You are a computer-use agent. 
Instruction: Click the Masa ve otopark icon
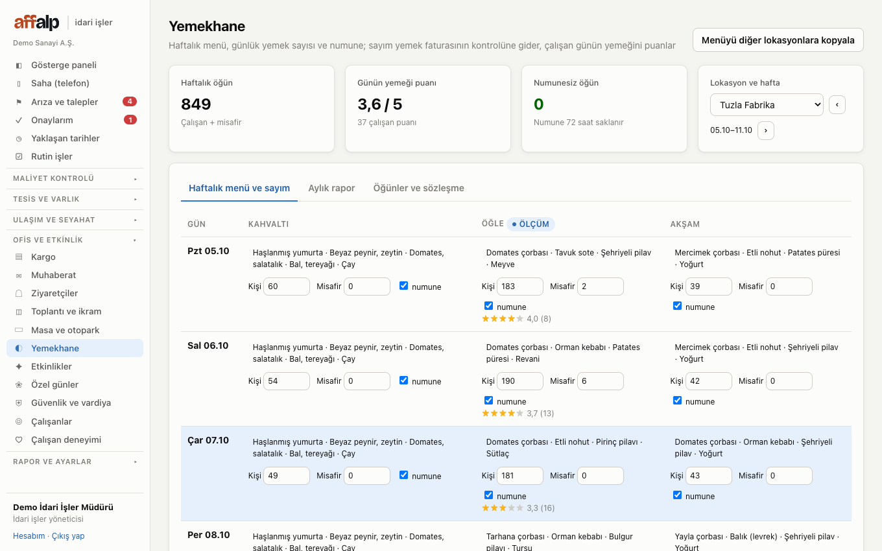(19, 331)
